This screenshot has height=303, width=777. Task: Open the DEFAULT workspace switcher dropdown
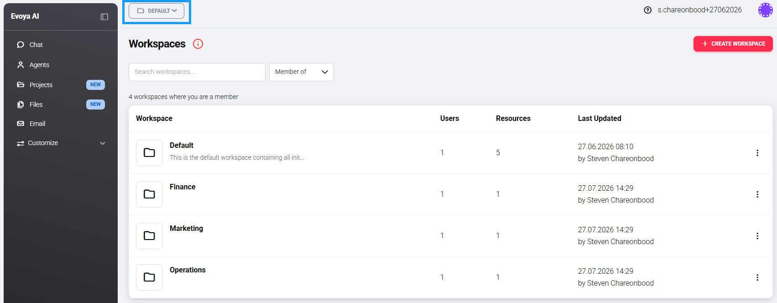click(156, 11)
